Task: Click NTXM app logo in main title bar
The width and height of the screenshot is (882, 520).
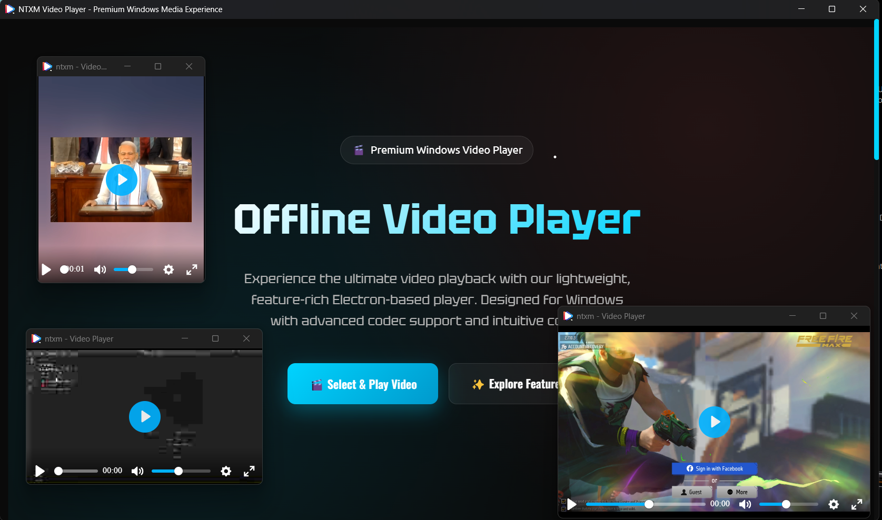Action: [x=9, y=9]
